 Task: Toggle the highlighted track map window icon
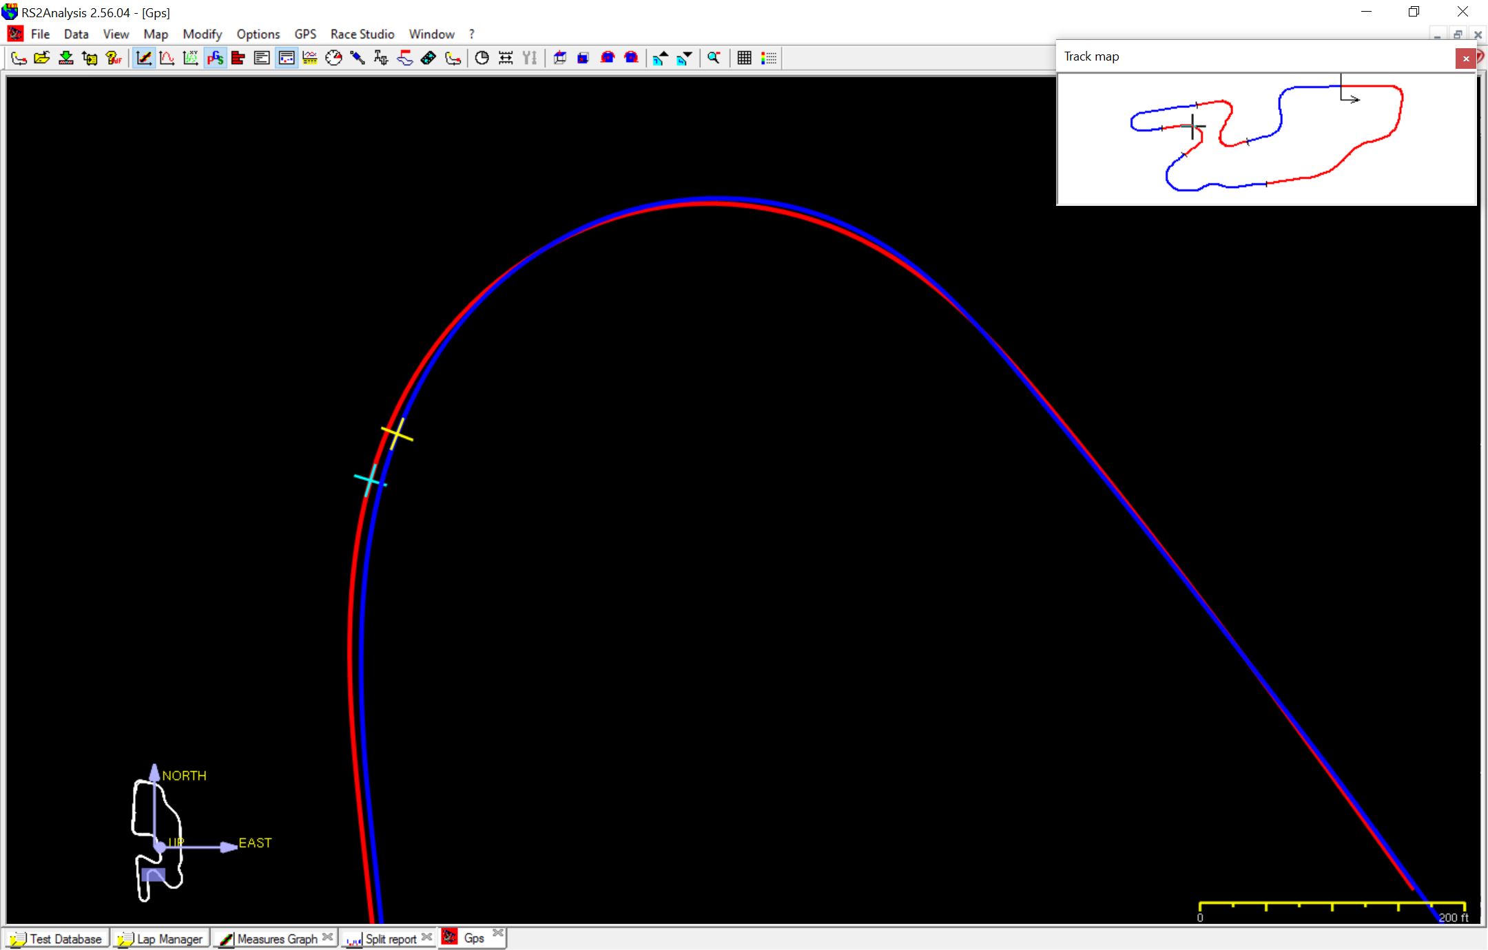point(286,58)
